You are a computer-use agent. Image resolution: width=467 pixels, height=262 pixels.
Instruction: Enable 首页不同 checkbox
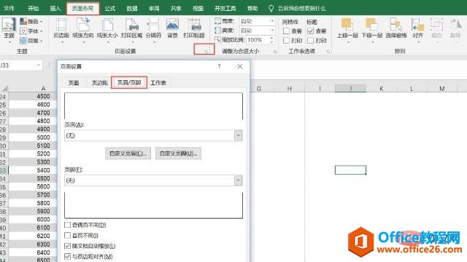tap(68, 235)
